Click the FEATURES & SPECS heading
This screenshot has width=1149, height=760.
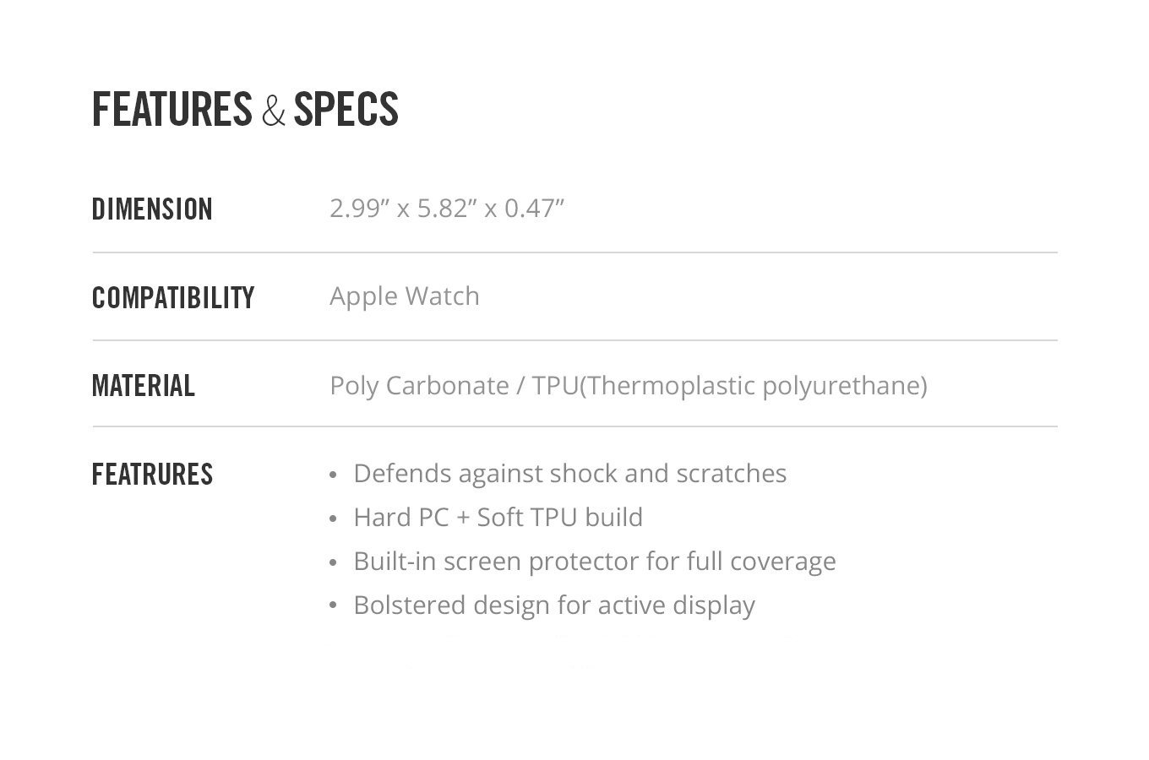[245, 110]
